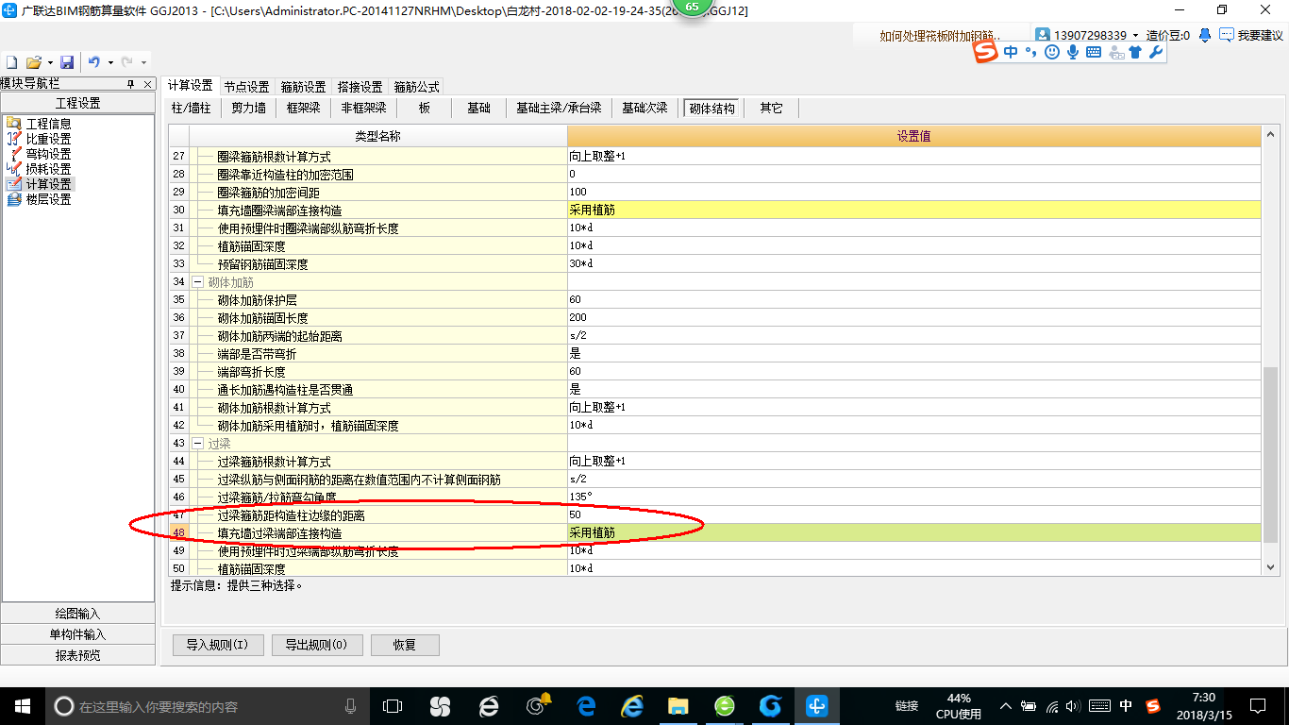Select the 板 category tab
This screenshot has height=725, width=1289.
pyautogui.click(x=425, y=108)
